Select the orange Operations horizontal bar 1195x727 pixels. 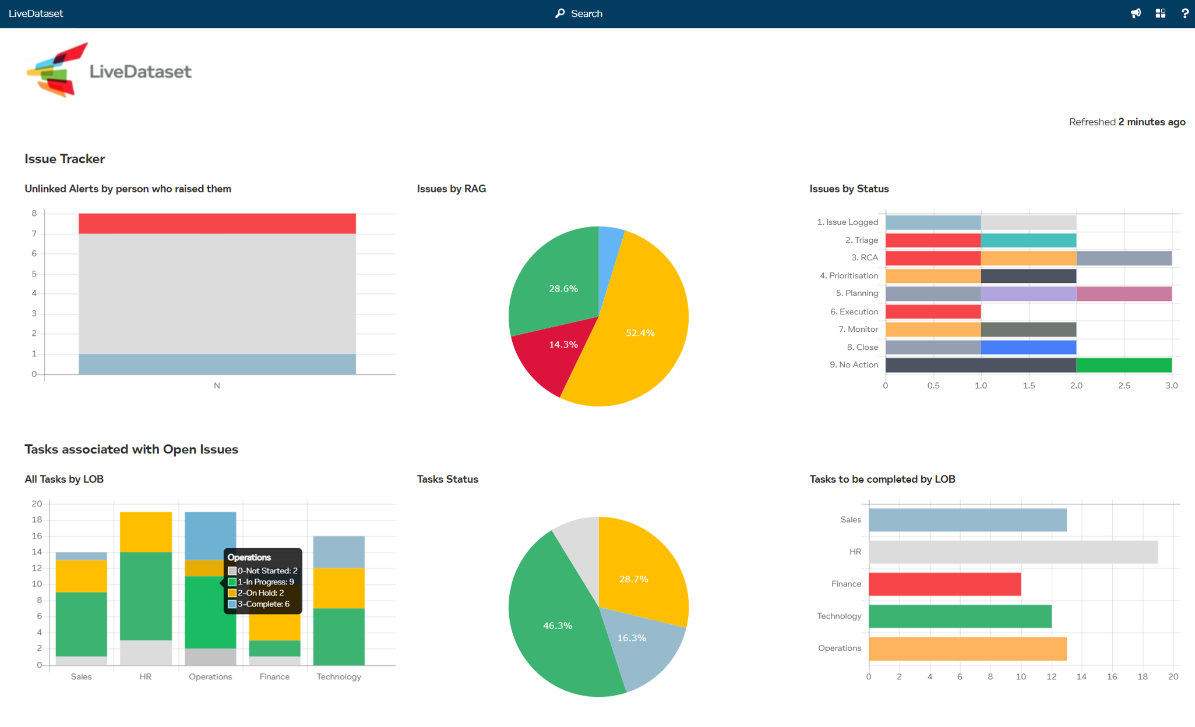coord(967,648)
